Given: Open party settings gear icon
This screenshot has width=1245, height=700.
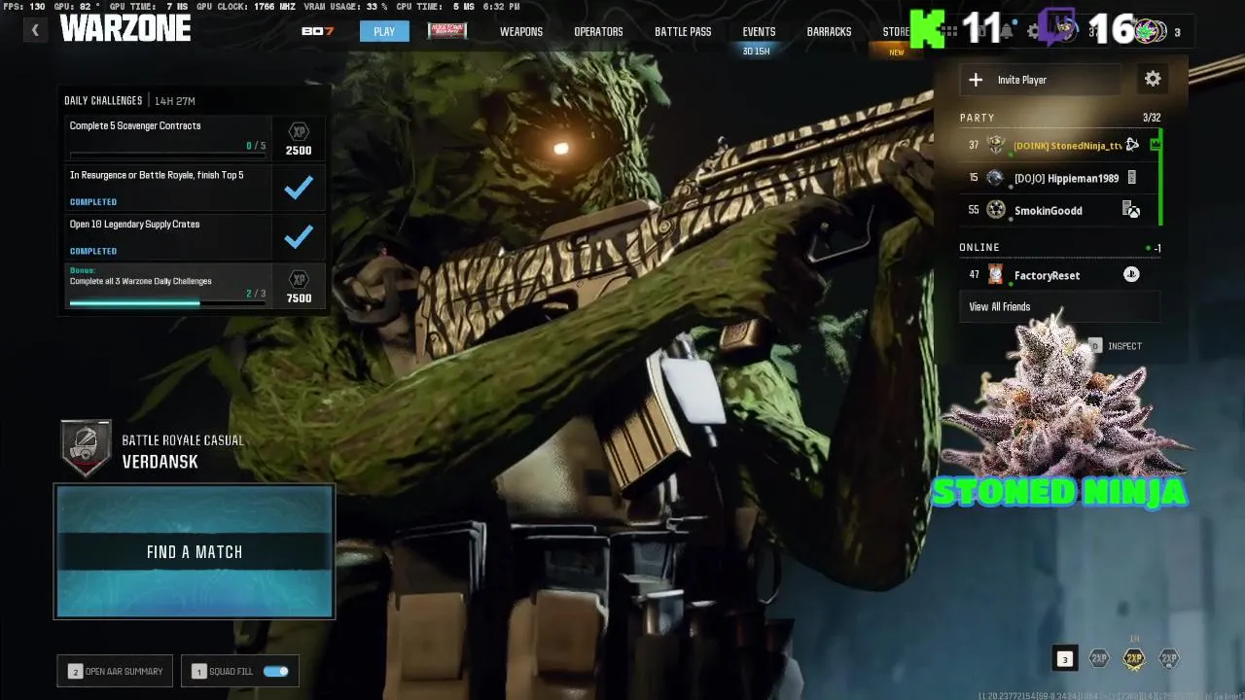Looking at the screenshot, I should tap(1153, 79).
